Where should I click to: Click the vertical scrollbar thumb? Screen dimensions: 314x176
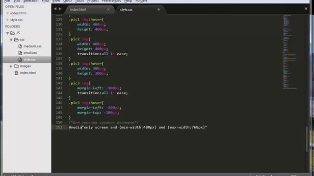307,139
